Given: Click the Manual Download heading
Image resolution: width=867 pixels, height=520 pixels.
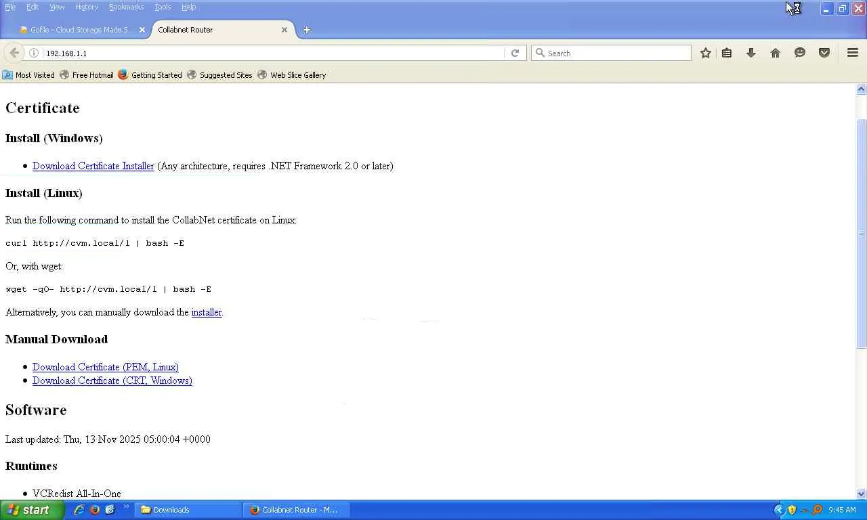Looking at the screenshot, I should (56, 339).
